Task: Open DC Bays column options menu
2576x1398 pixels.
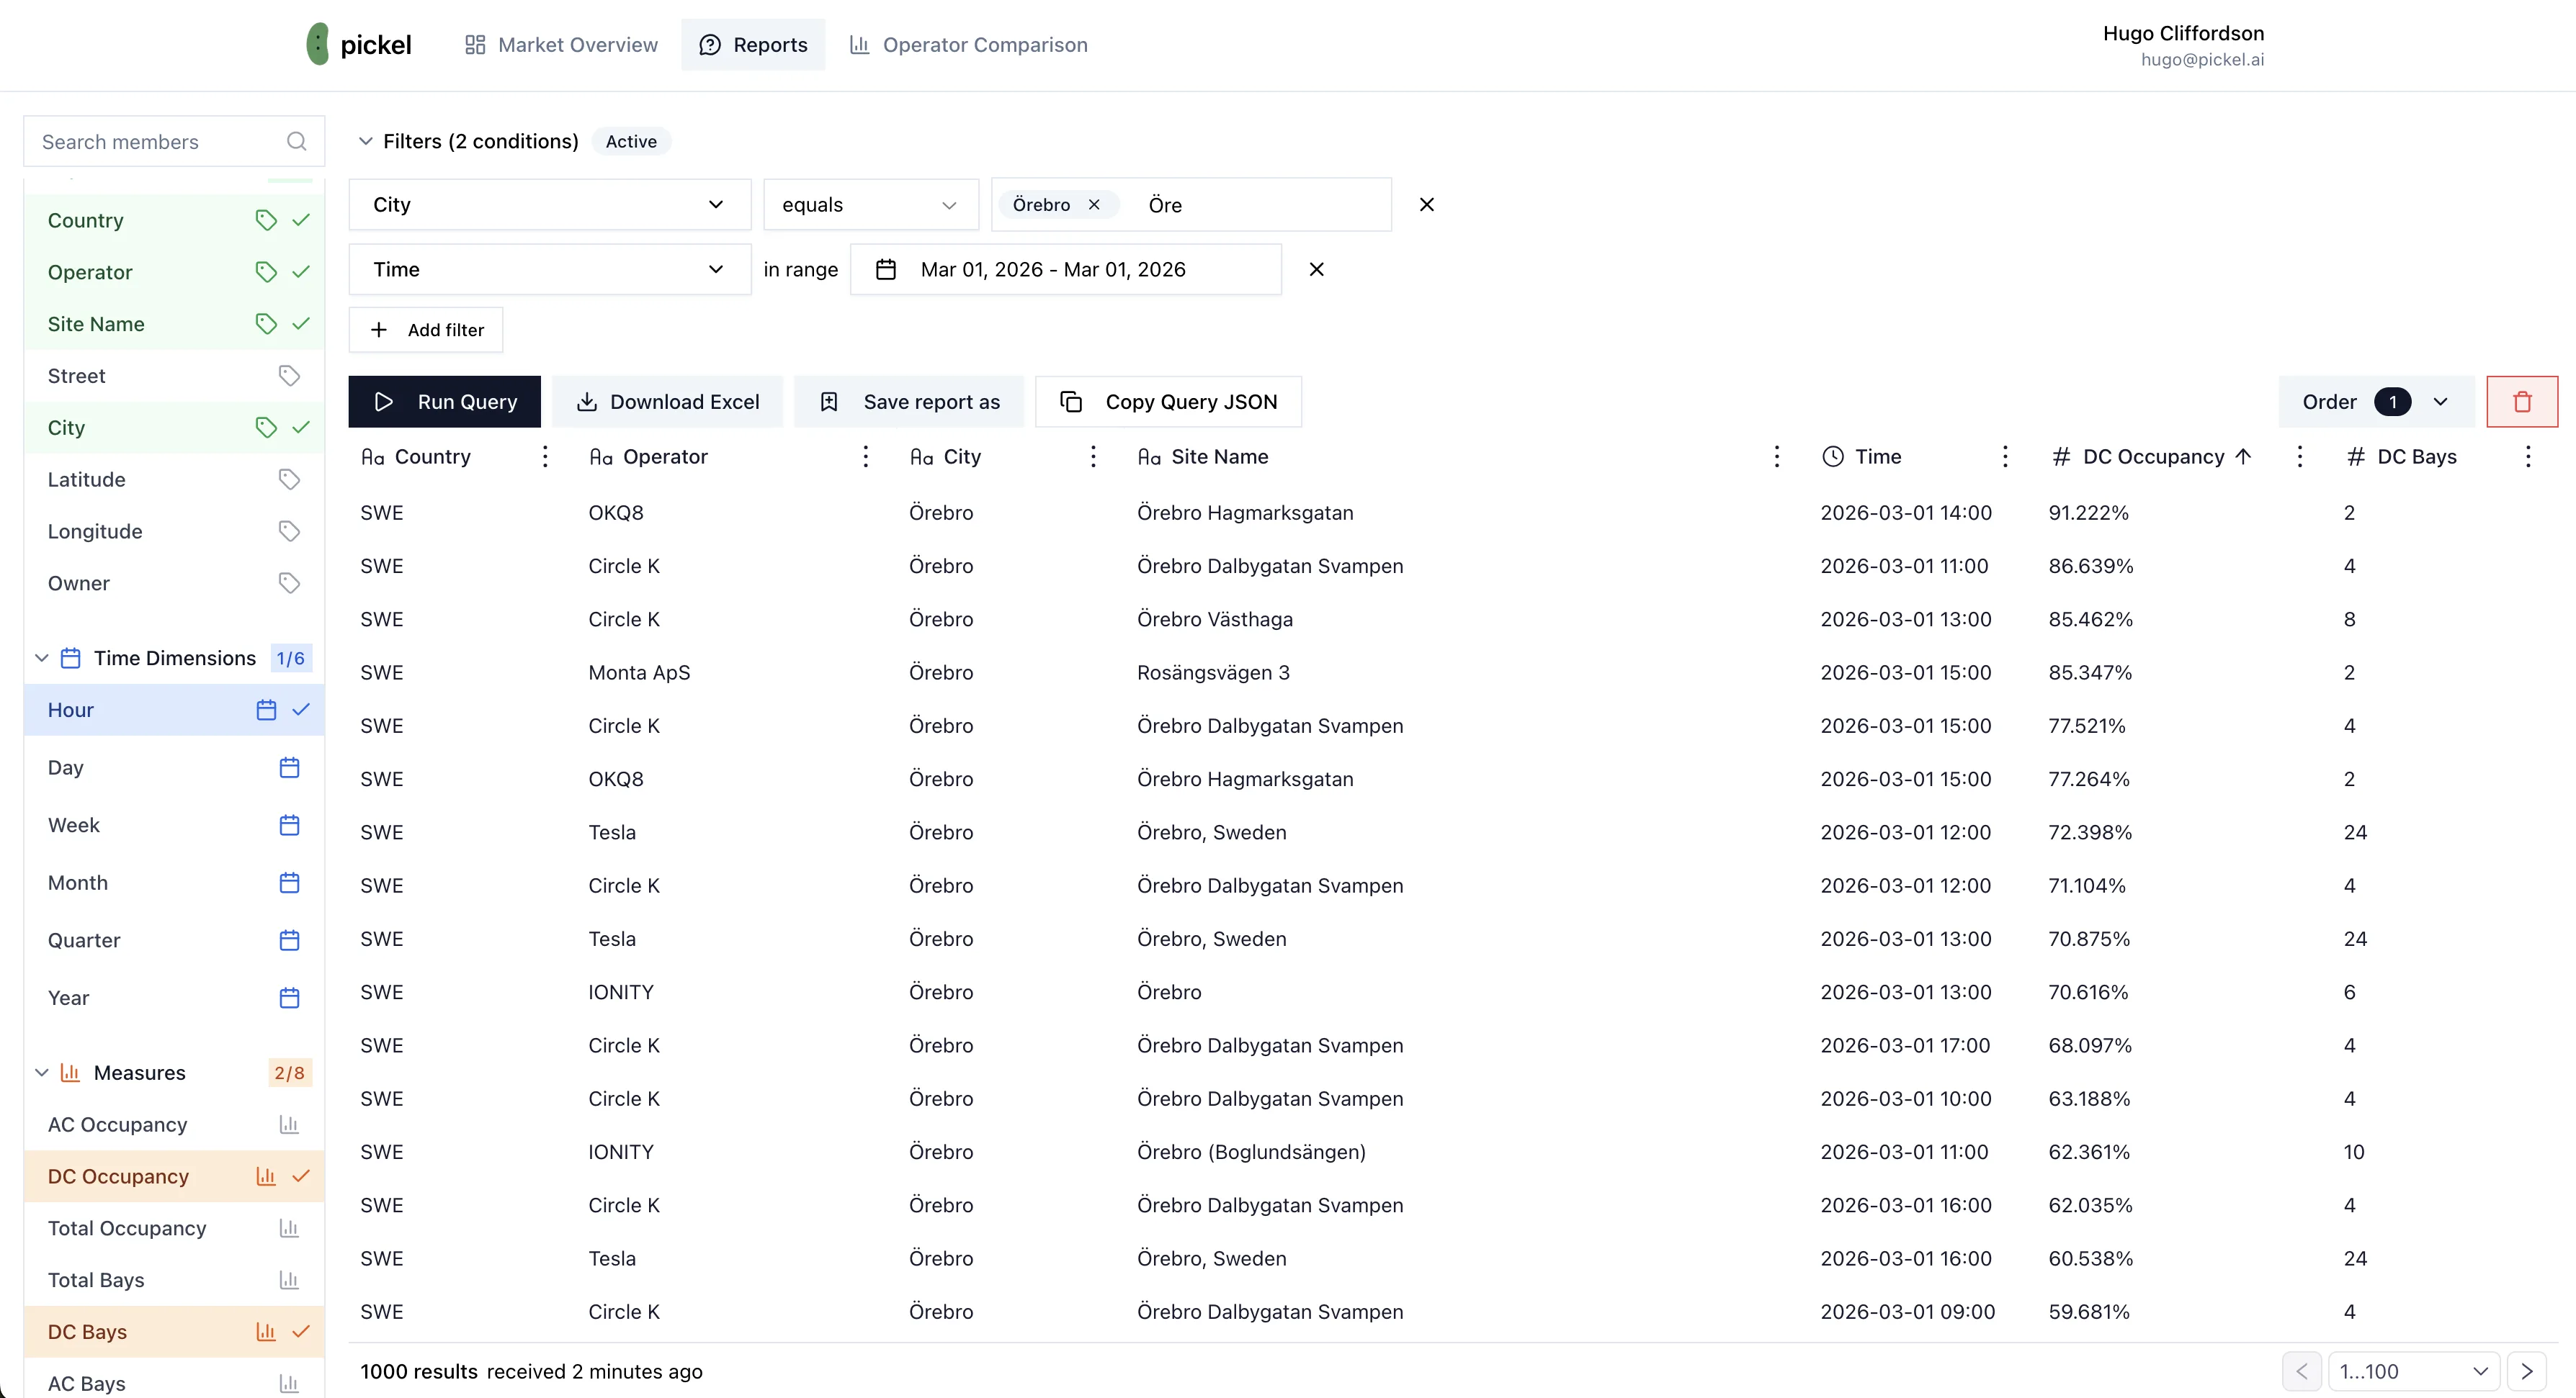Action: click(2528, 456)
